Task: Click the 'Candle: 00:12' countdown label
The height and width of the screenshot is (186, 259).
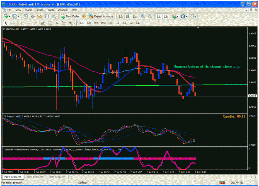Action: coord(234,116)
